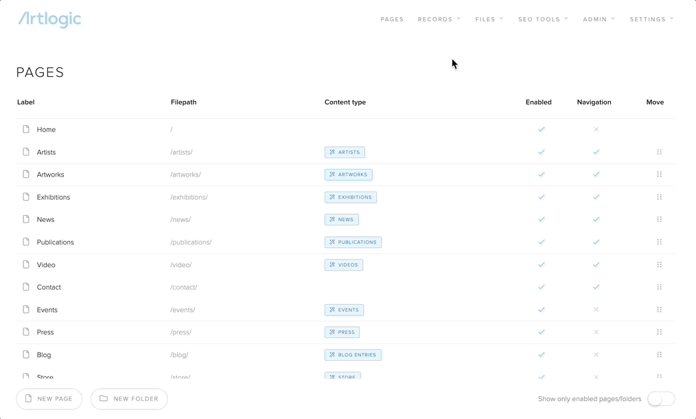Open the Videos content type tag
Screen dimensions: 696x419
click(344, 265)
